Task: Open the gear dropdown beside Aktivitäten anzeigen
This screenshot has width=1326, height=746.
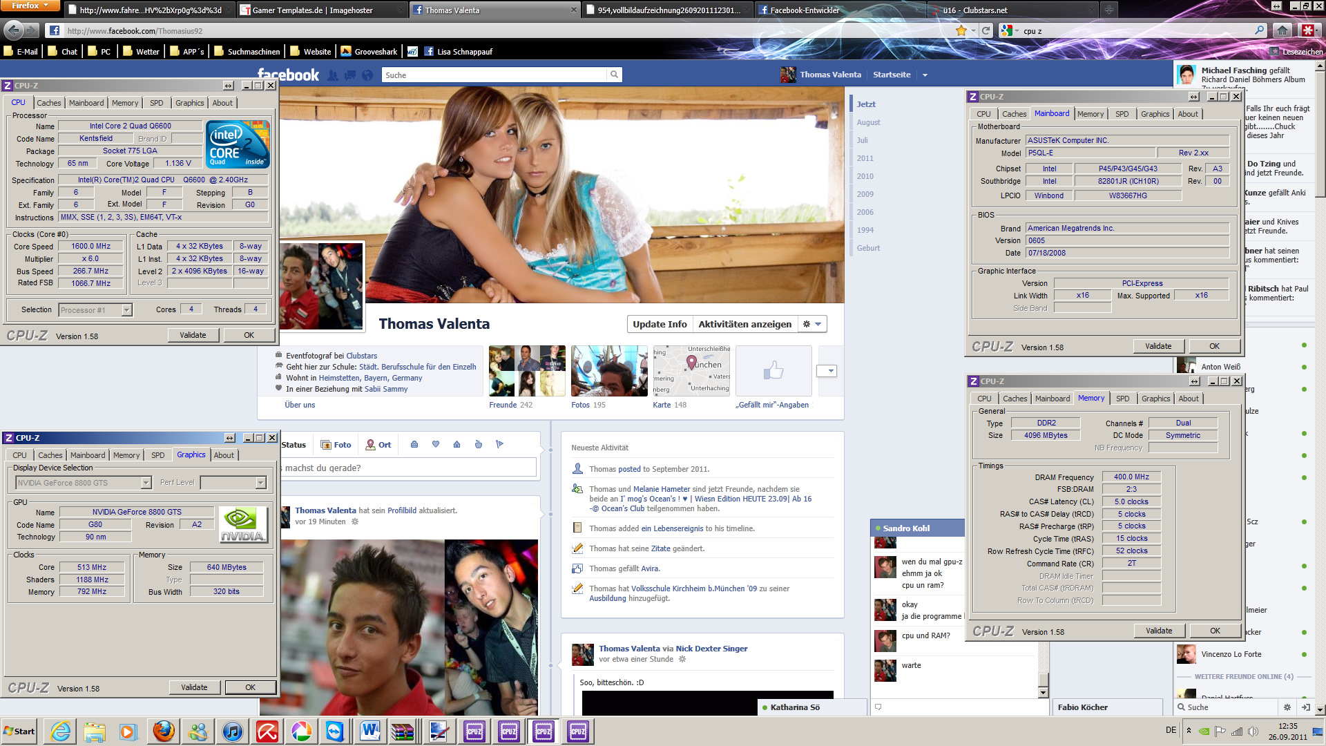Action: [812, 324]
